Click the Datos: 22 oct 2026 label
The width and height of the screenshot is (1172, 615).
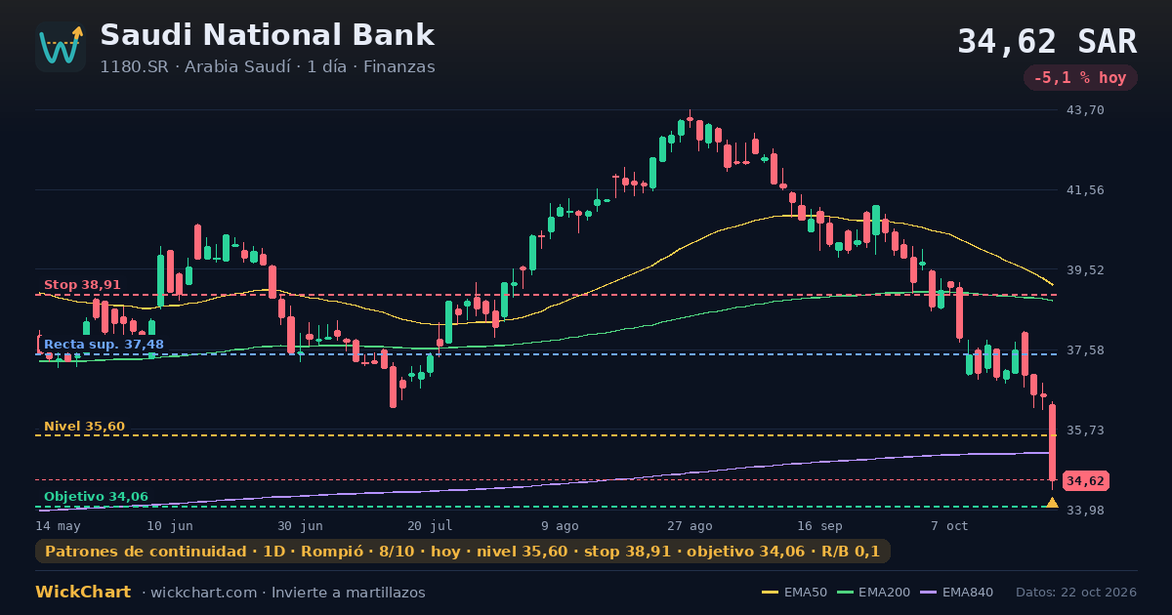point(1076,593)
